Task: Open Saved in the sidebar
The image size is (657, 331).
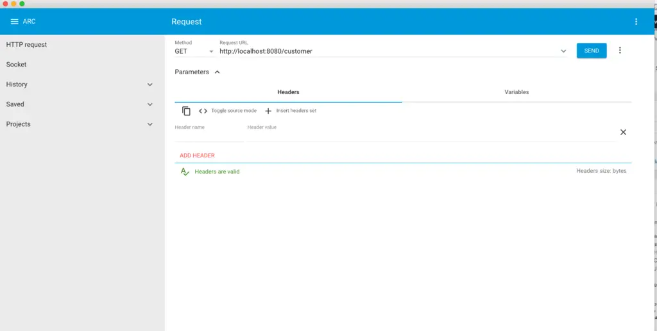Action: [x=15, y=104]
